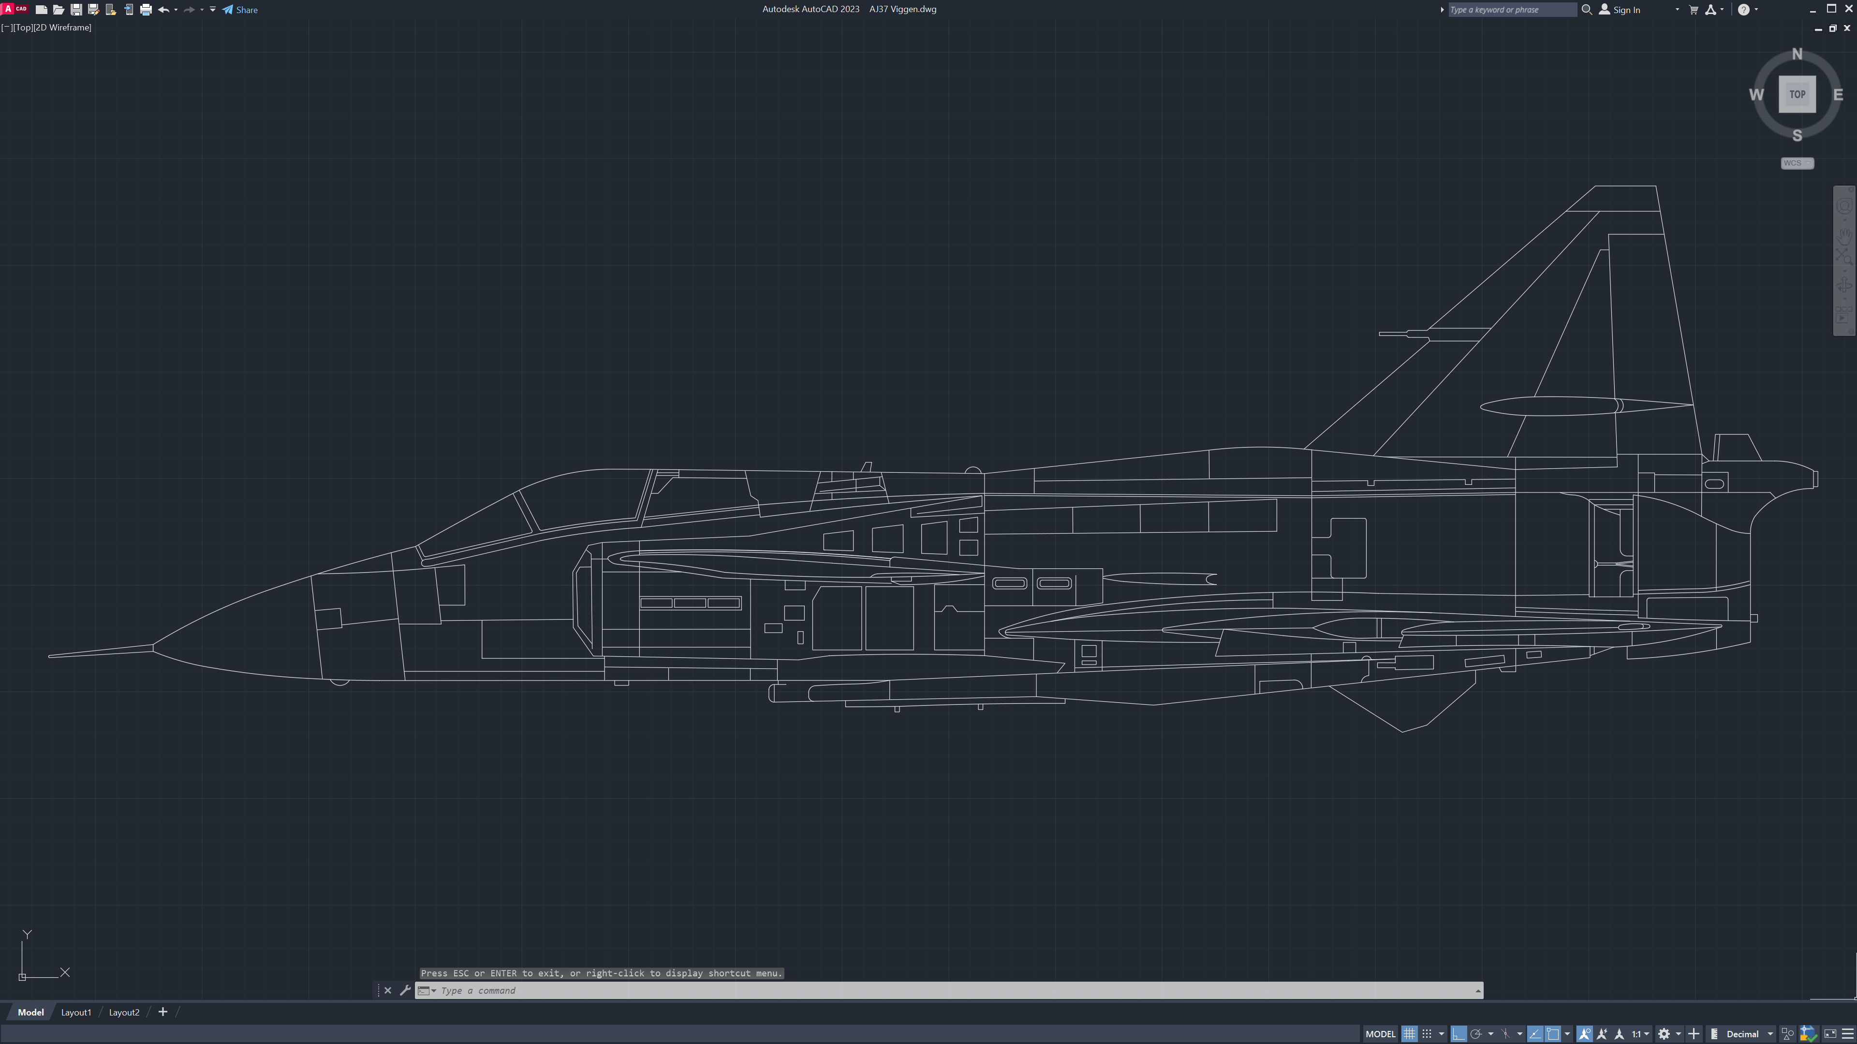Click the Save icon in quick access toolbar

click(76, 10)
